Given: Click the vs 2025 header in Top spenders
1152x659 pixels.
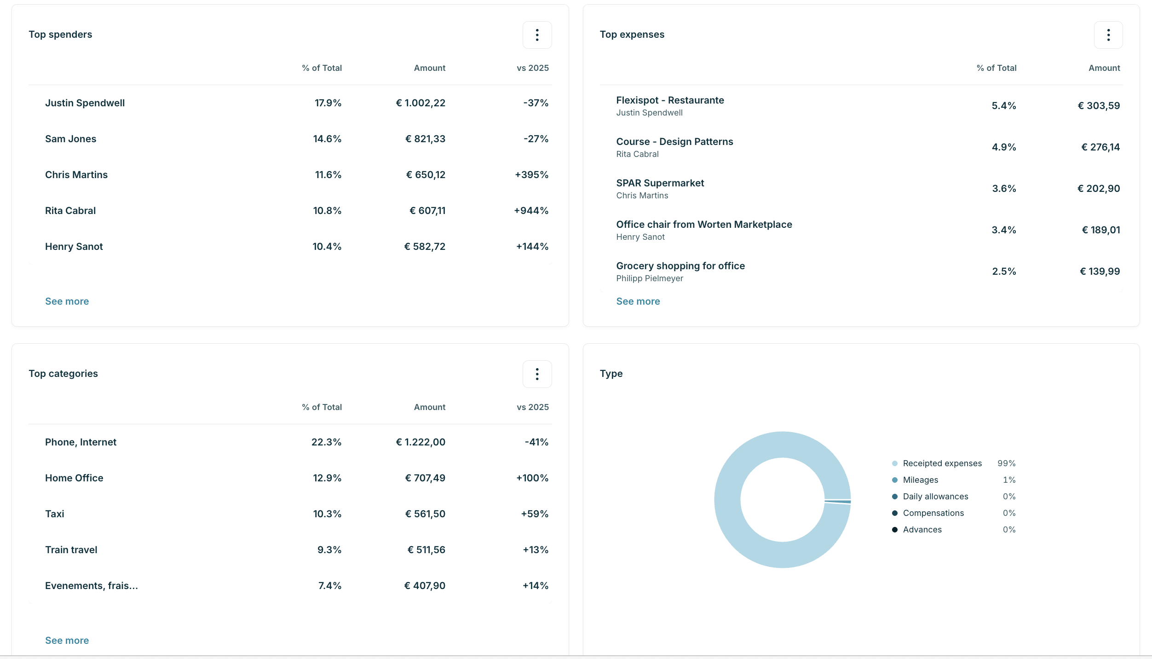Looking at the screenshot, I should (x=533, y=68).
